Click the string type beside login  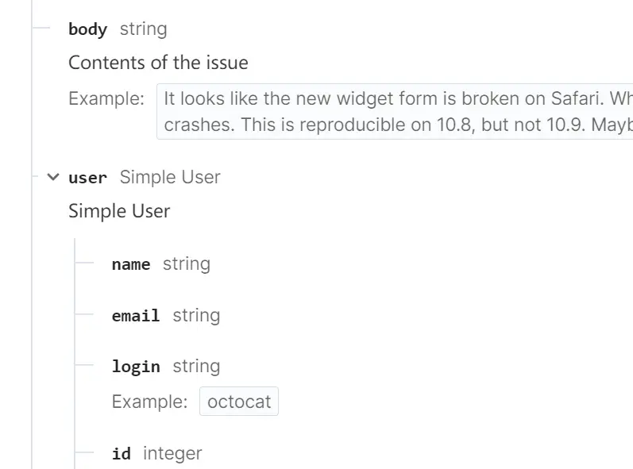pos(197,367)
